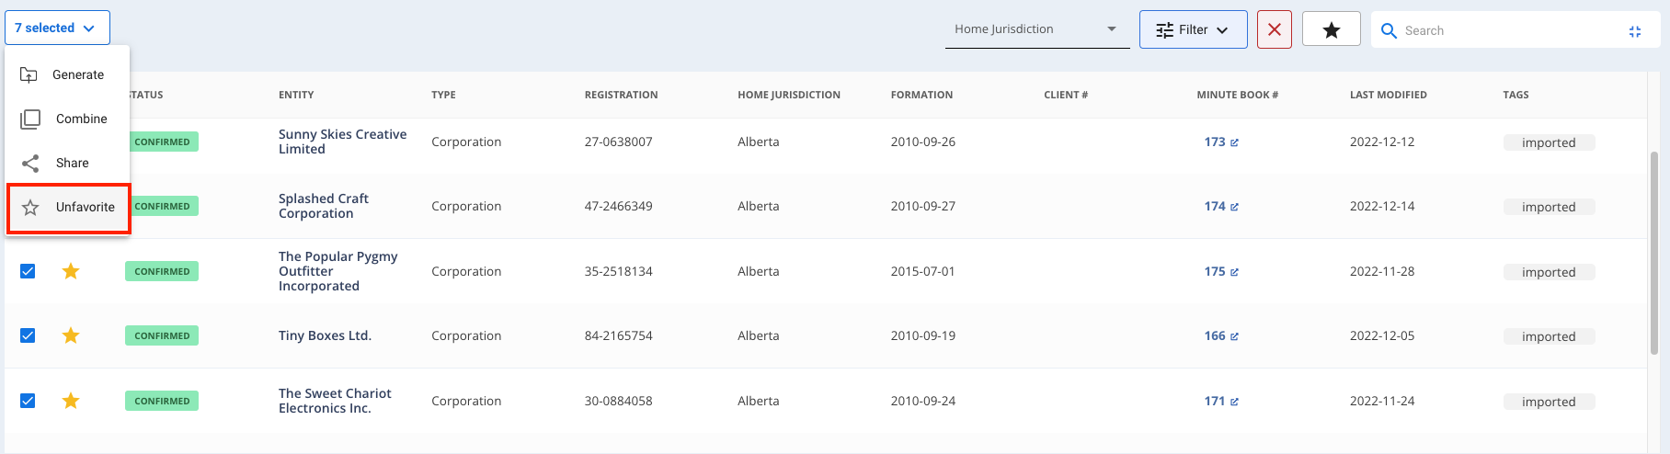Open minute book 171 link
This screenshot has height=454, width=1670.
click(x=1221, y=402)
